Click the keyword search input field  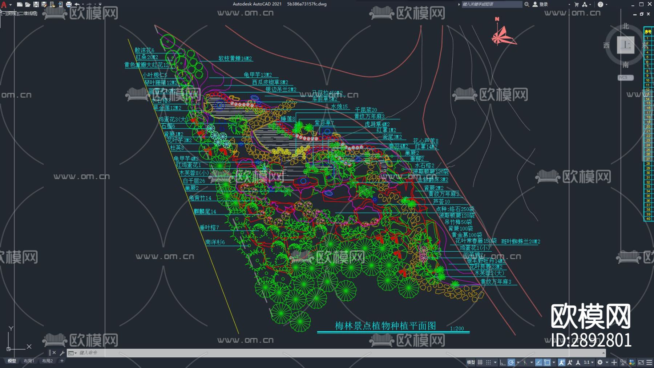click(x=492, y=4)
